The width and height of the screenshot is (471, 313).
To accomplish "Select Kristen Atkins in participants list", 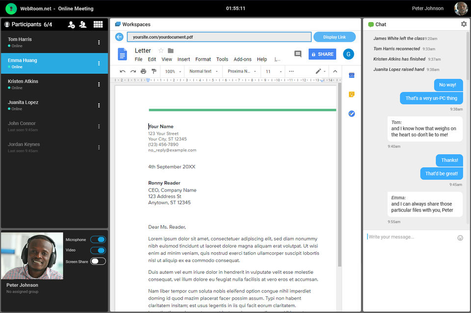I will point(54,84).
